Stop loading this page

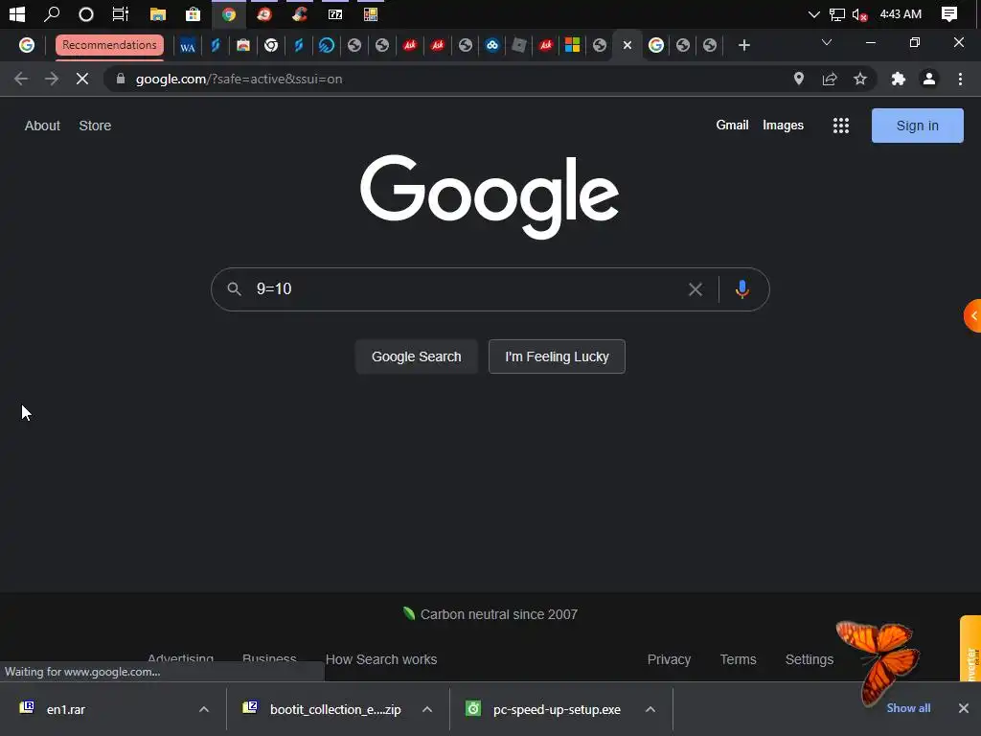[82, 79]
